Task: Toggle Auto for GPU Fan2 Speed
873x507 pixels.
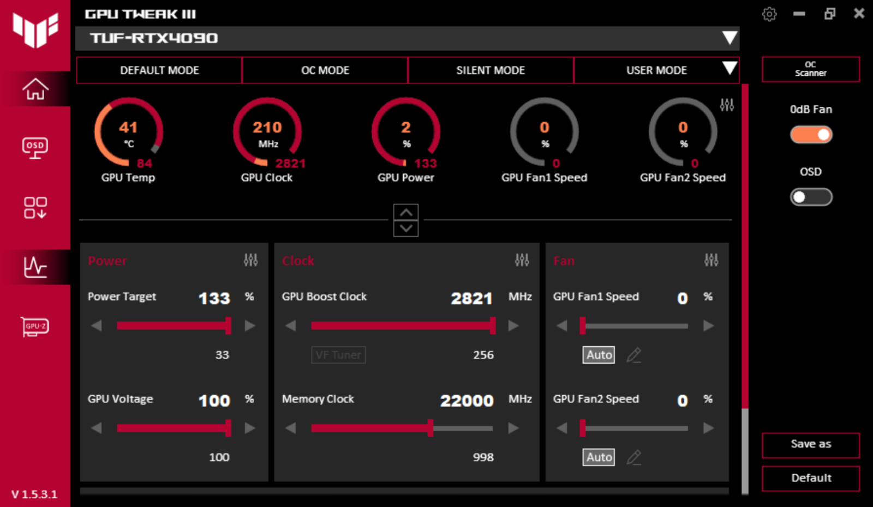Action: 599,457
